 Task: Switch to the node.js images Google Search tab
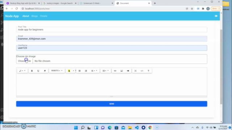pyautogui.click(x=59, y=3)
